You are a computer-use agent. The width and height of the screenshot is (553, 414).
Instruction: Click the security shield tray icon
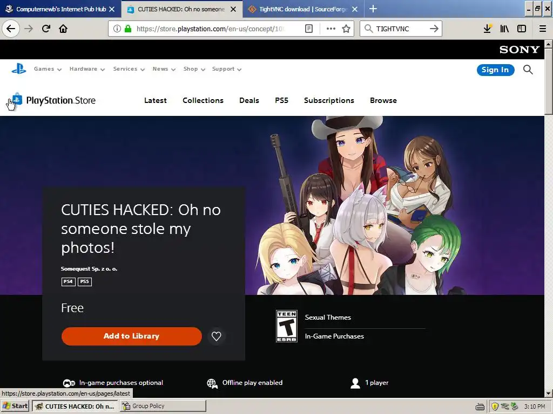[x=495, y=406]
